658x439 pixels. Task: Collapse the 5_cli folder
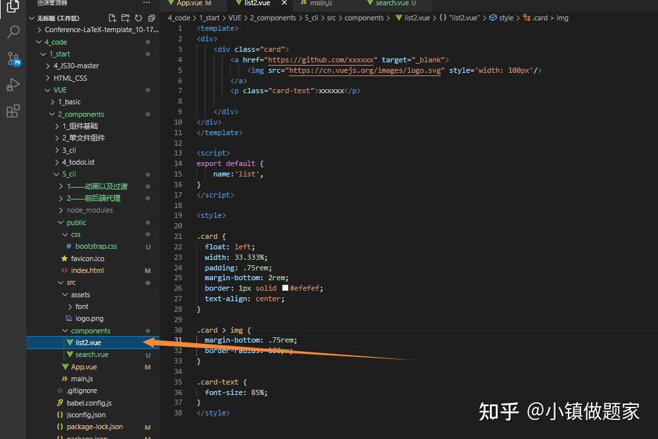56,174
